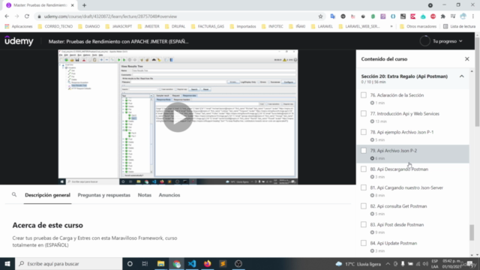The height and width of the screenshot is (270, 480).
Task: Open Lista de lectura reading list
Action: pos(460,26)
